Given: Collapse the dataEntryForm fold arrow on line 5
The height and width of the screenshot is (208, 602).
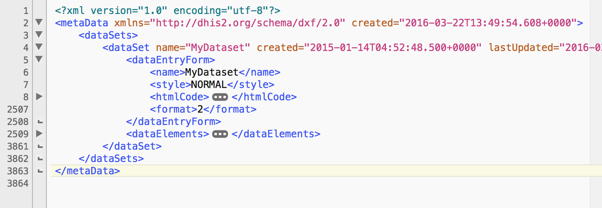Looking at the screenshot, I should pos(39,59).
